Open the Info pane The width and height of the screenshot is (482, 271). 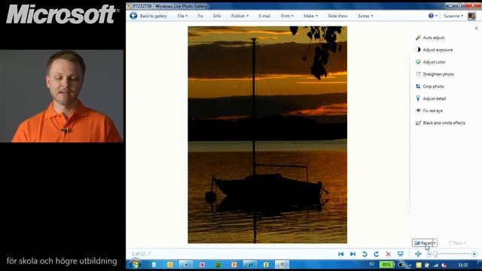pos(217,16)
